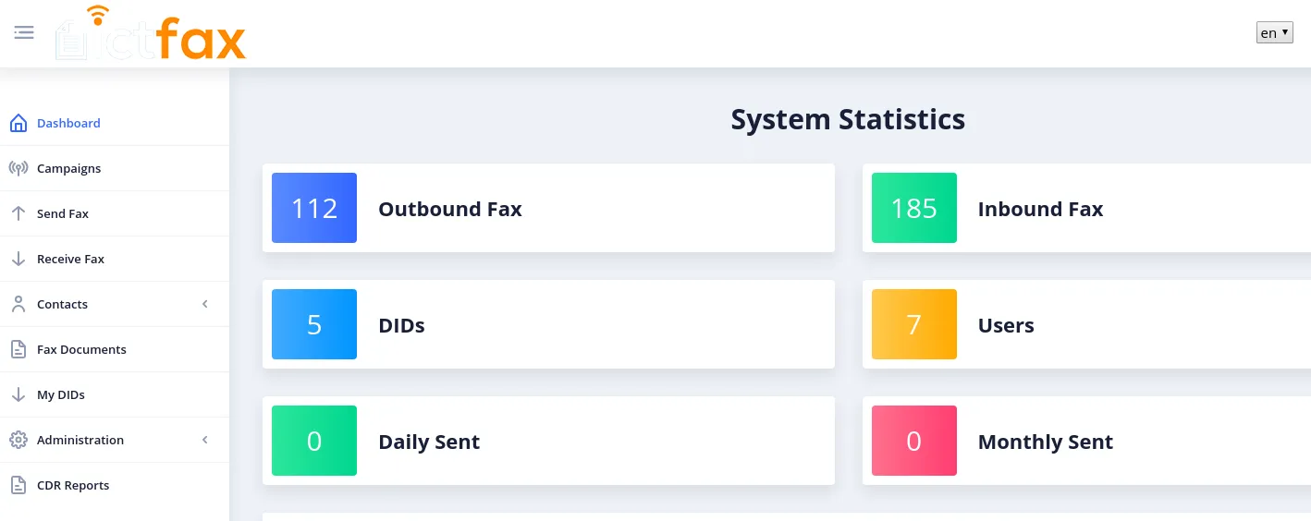Click the Administration gear icon
The width and height of the screenshot is (1311, 521).
pos(18,440)
